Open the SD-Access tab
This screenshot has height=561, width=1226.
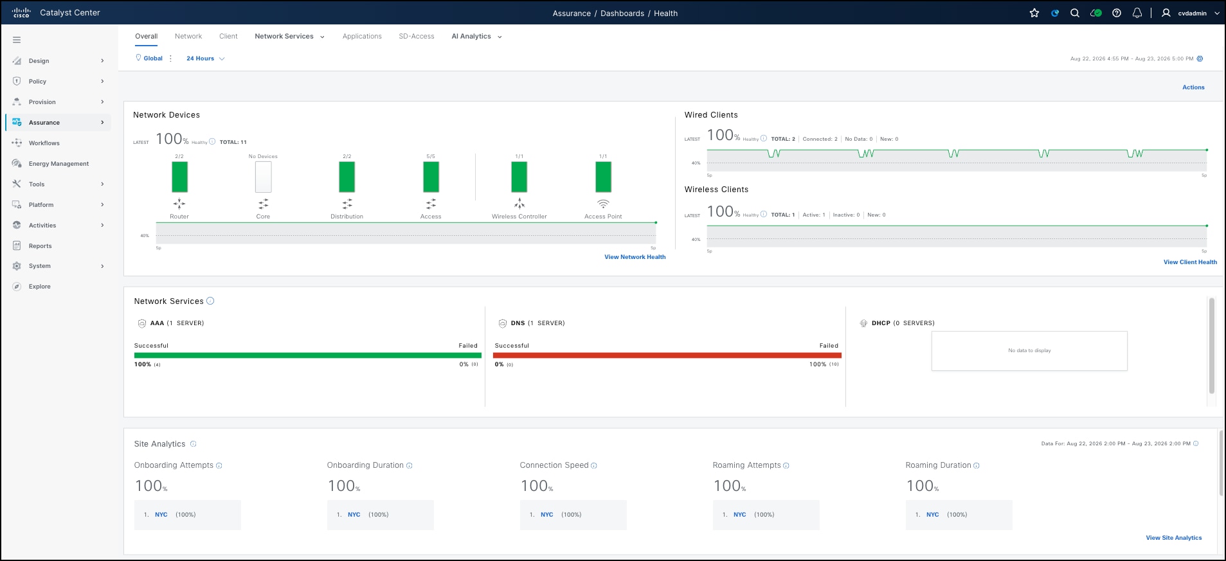point(417,37)
